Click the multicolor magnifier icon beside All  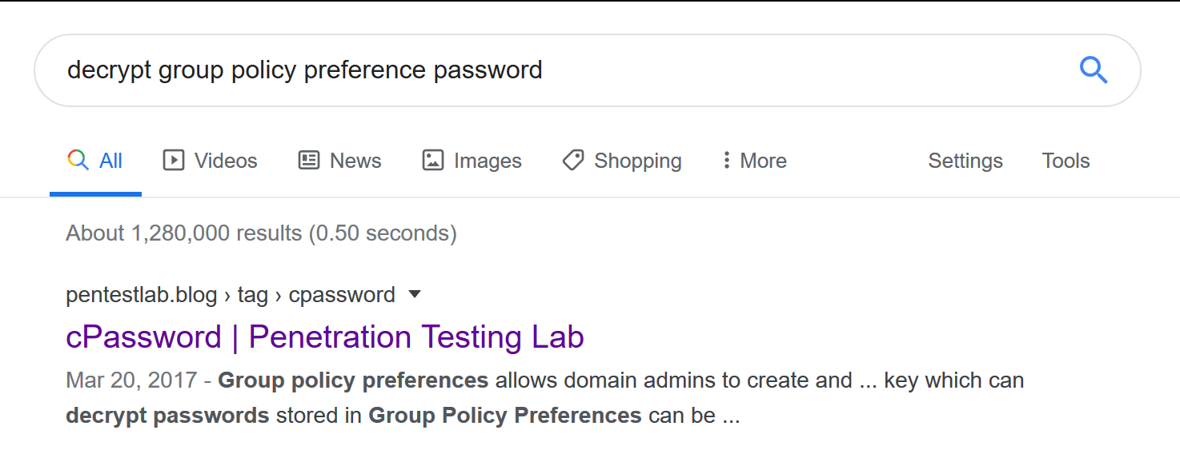pyautogui.click(x=78, y=161)
